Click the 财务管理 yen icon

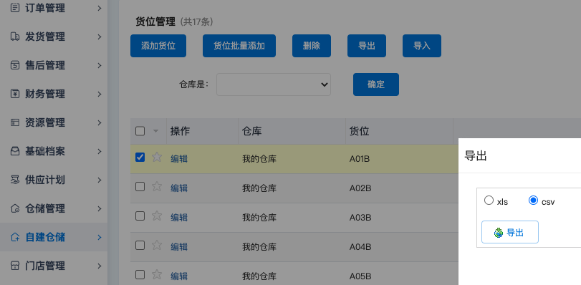point(15,94)
